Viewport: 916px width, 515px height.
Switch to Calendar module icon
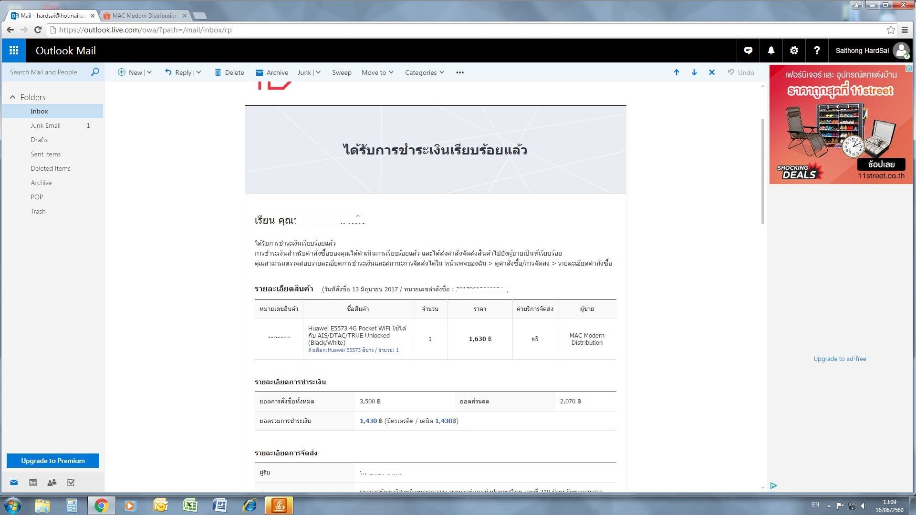[x=33, y=483]
